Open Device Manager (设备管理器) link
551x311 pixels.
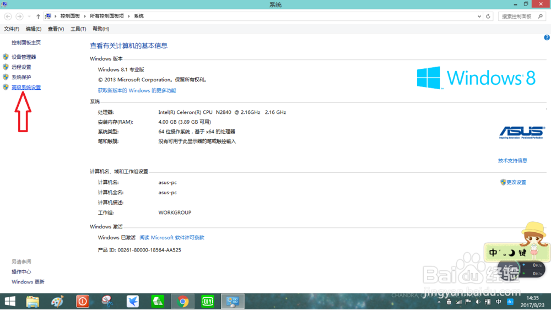(24, 57)
